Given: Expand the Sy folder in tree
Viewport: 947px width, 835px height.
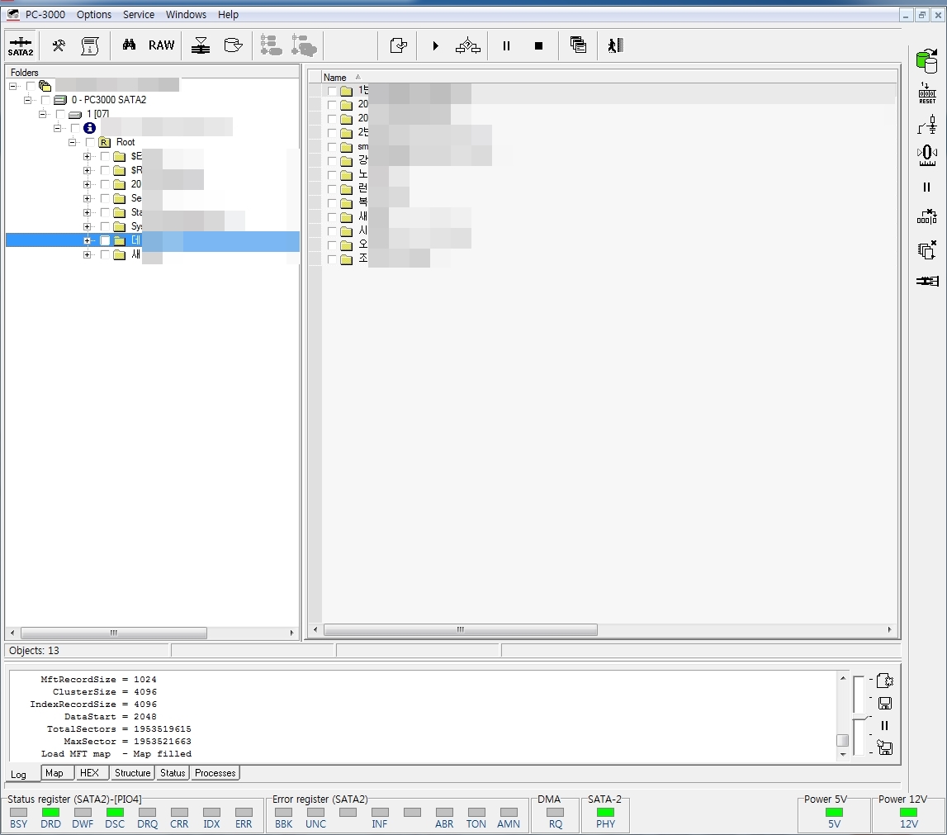Looking at the screenshot, I should pos(87,226).
